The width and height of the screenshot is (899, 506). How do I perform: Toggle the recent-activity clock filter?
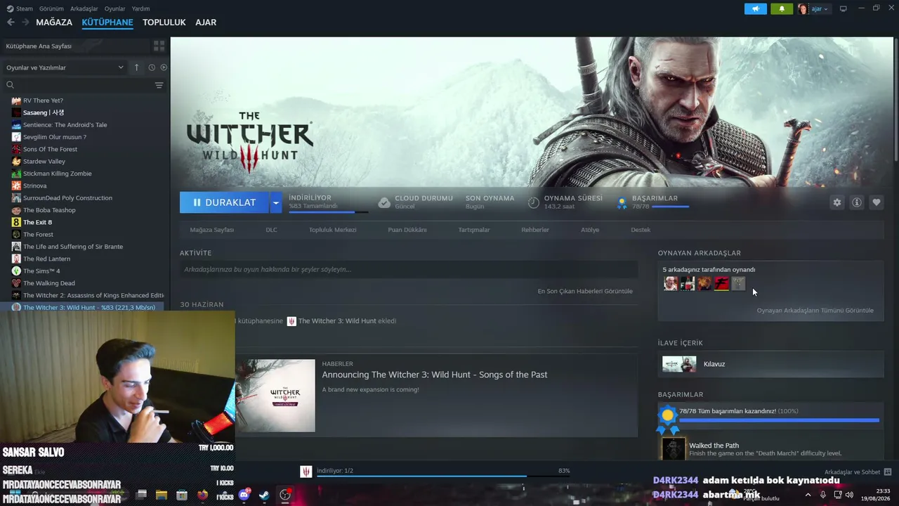coord(152,67)
